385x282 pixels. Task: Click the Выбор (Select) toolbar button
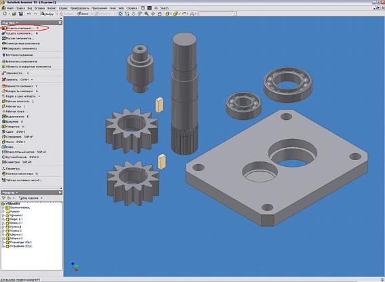(47, 14)
